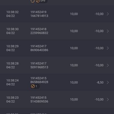114x114 pixels.
Task: Open the entry with ID 5091968513
Action: pyautogui.click(x=39, y=67)
